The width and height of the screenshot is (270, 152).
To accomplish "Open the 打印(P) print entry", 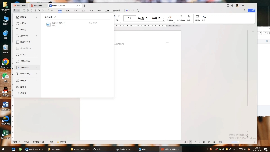I will pyautogui.click(x=23, y=54).
